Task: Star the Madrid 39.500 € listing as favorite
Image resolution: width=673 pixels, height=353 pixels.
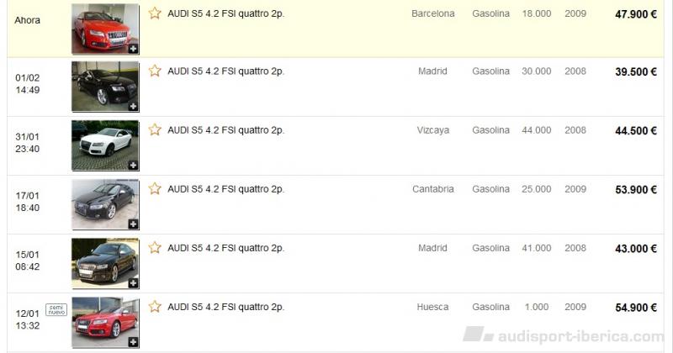Action: pyautogui.click(x=155, y=71)
